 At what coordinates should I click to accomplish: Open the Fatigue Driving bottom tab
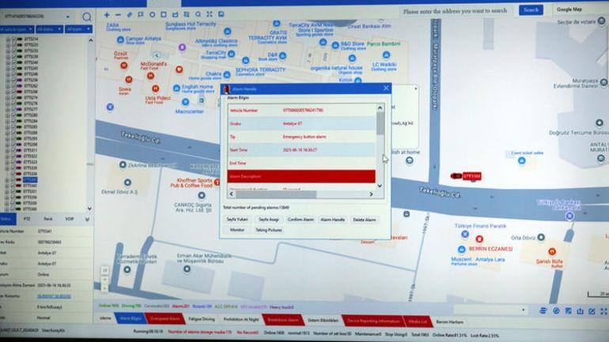202,320
